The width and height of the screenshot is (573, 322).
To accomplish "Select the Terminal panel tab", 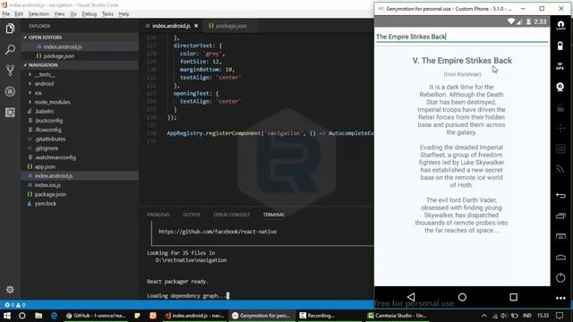I will click(274, 215).
